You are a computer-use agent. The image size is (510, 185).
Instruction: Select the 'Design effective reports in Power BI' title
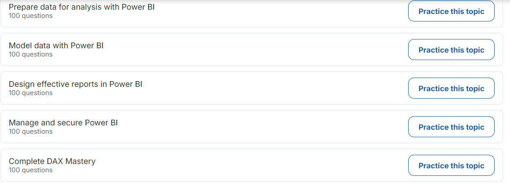[75, 84]
